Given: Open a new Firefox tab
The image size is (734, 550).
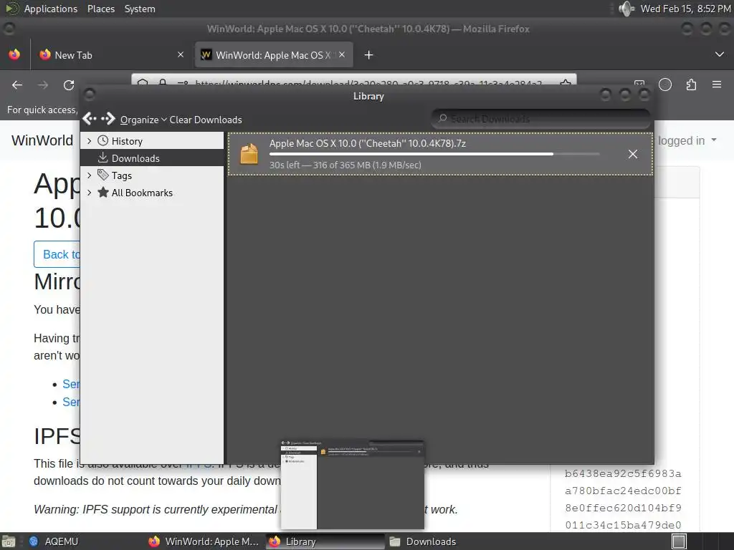Looking at the screenshot, I should [368, 54].
